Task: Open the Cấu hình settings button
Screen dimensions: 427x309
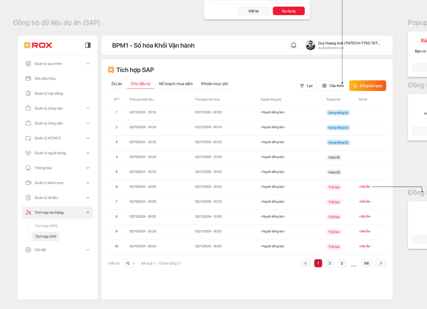Action: click(333, 86)
